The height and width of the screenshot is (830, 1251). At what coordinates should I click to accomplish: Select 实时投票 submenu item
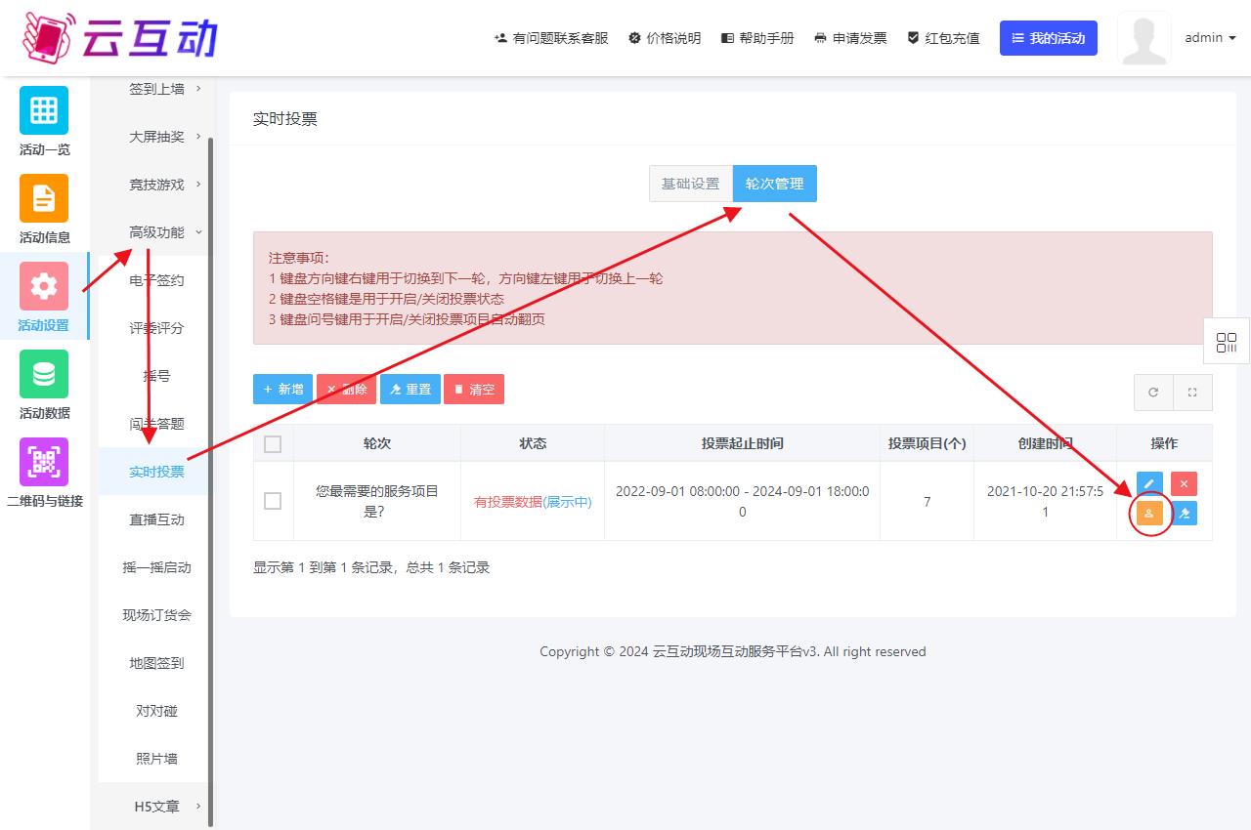156,472
